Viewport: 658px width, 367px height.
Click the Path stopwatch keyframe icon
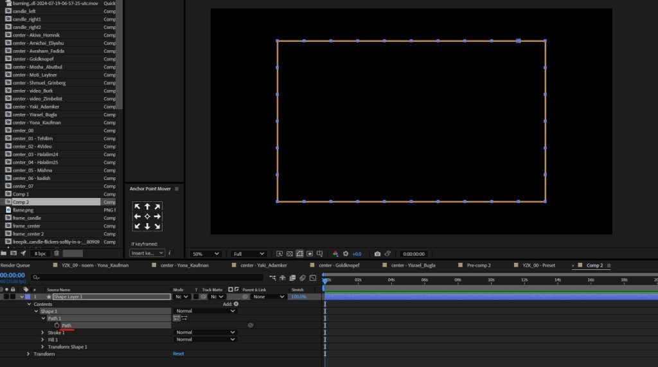(x=57, y=325)
